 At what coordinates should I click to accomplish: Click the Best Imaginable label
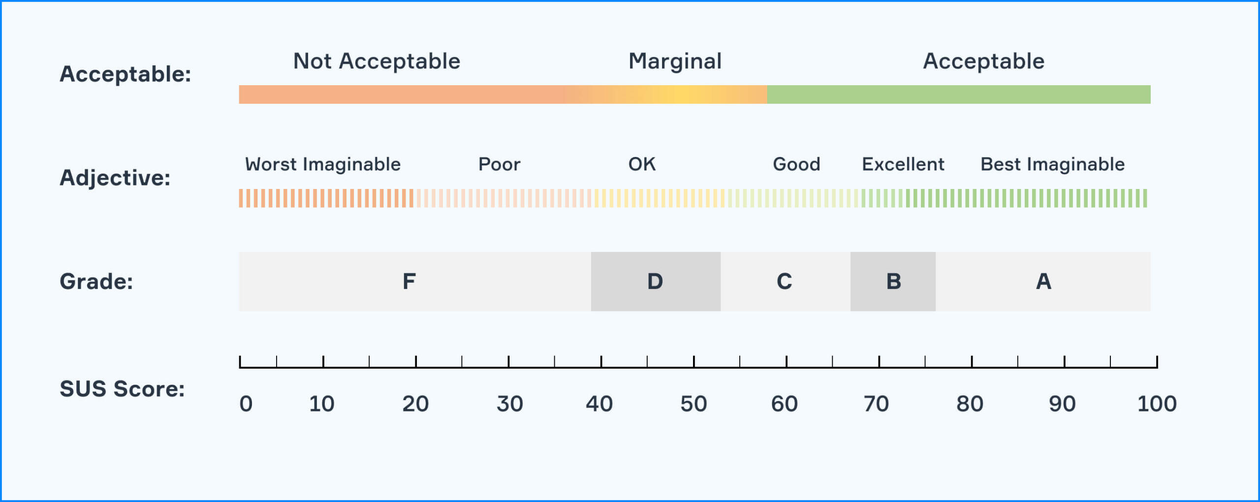pos(1052,164)
